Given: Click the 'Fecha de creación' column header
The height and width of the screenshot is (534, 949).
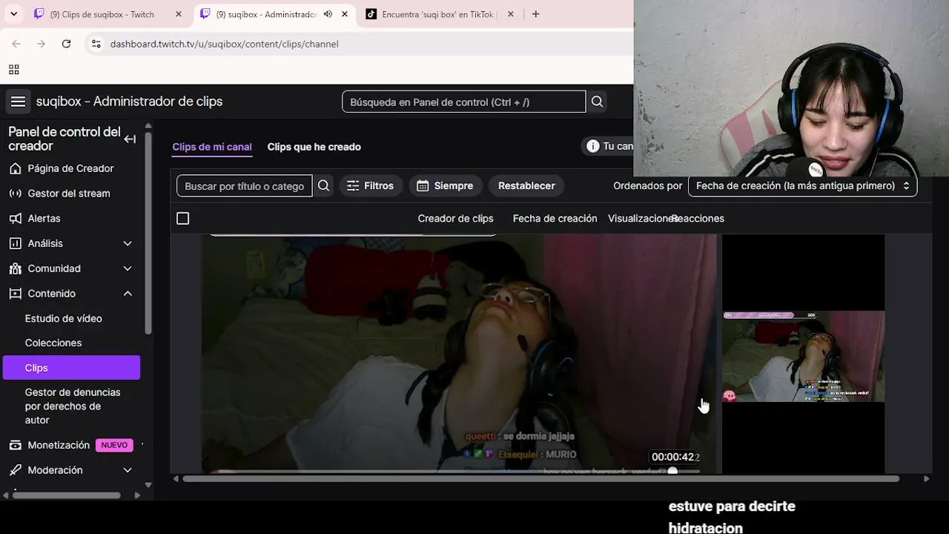Looking at the screenshot, I should (x=555, y=218).
